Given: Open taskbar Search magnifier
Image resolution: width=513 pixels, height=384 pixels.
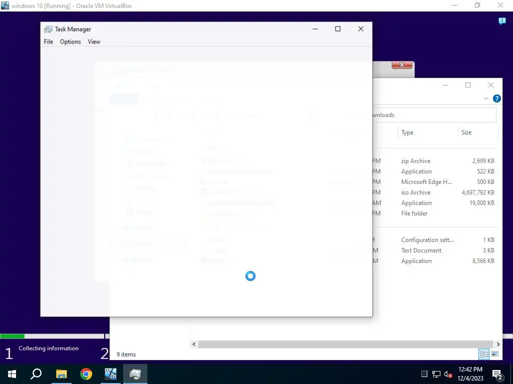Looking at the screenshot, I should pos(36,374).
